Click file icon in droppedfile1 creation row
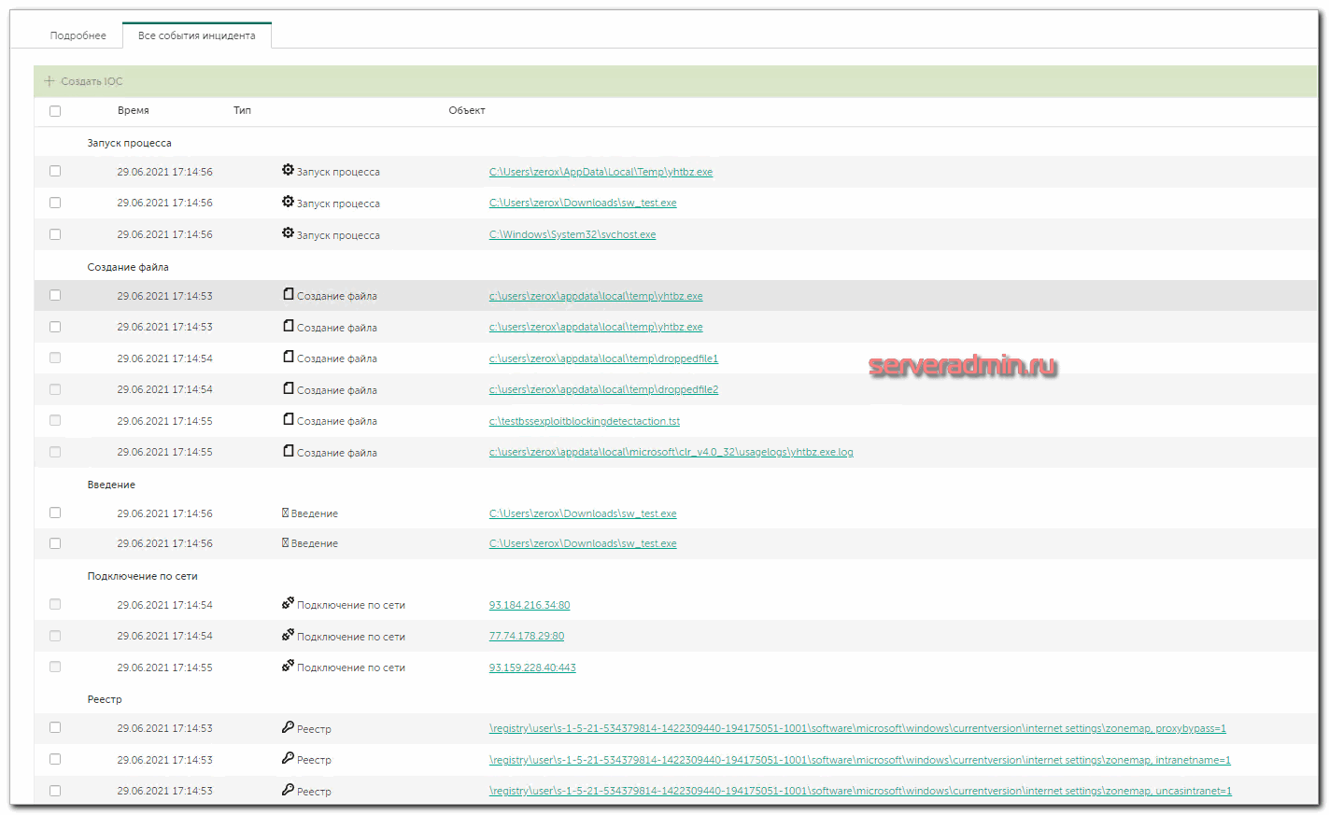Image resolution: width=1329 pixels, height=815 pixels. (289, 358)
